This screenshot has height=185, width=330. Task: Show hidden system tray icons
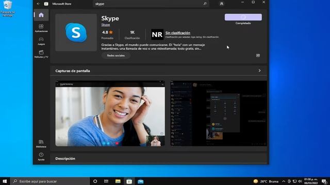coord(284,181)
